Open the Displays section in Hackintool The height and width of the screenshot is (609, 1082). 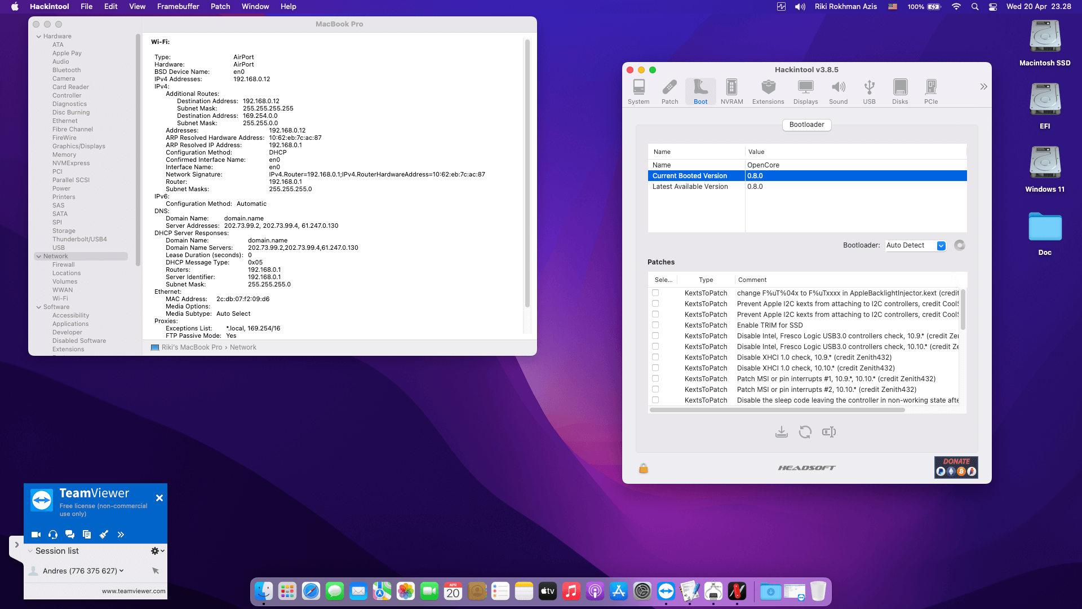[x=805, y=92]
